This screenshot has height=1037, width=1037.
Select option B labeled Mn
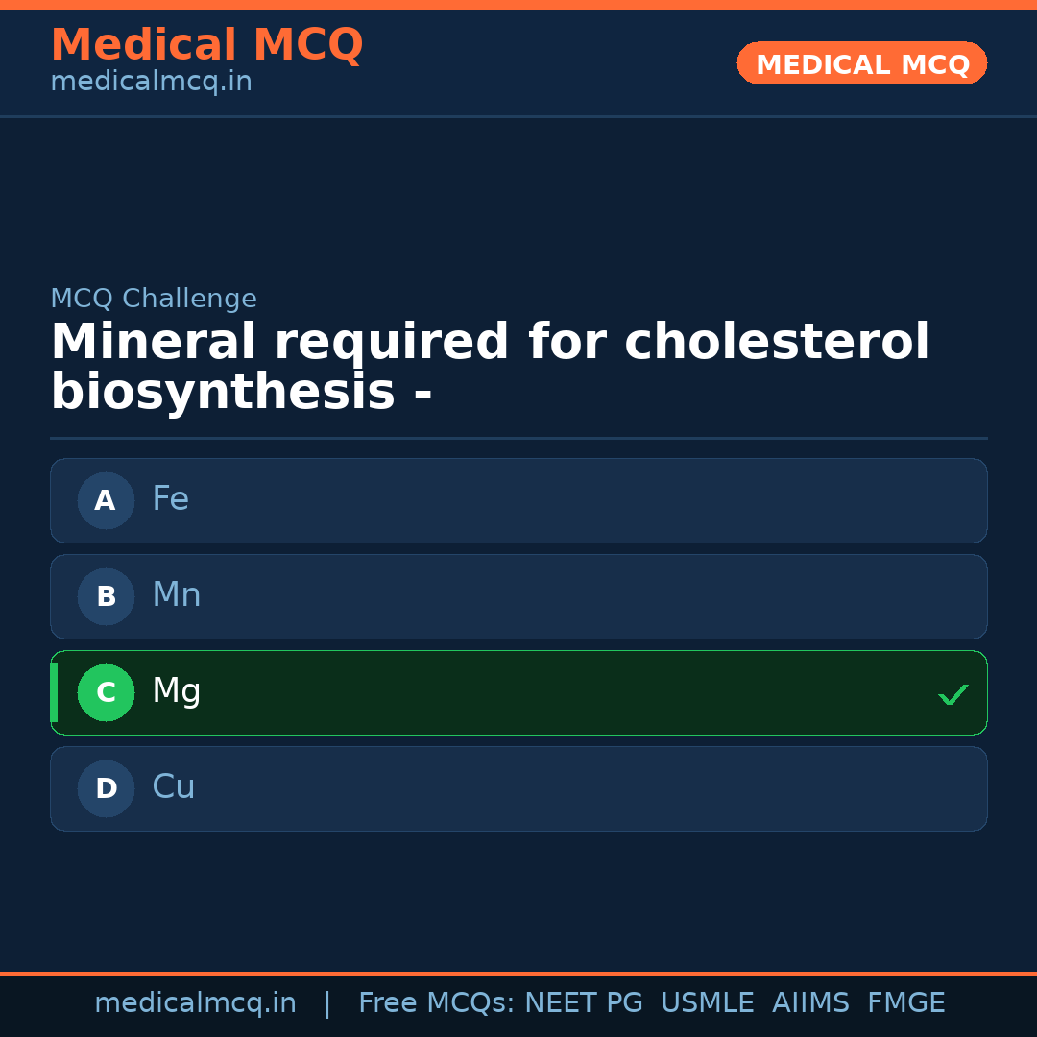518,596
